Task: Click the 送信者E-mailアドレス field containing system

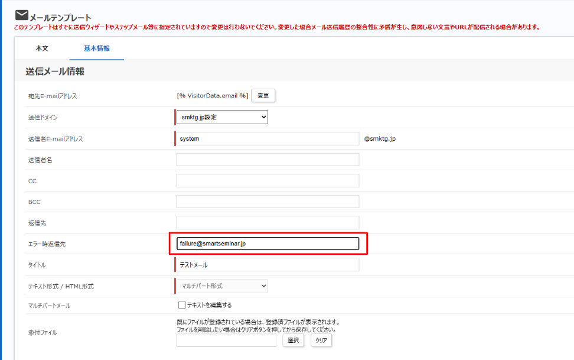Action: click(x=268, y=138)
